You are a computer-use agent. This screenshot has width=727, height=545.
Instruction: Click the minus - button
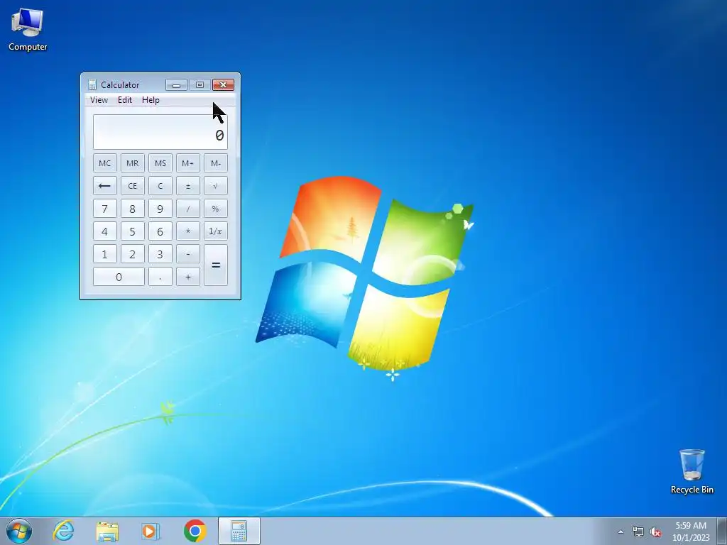187,254
